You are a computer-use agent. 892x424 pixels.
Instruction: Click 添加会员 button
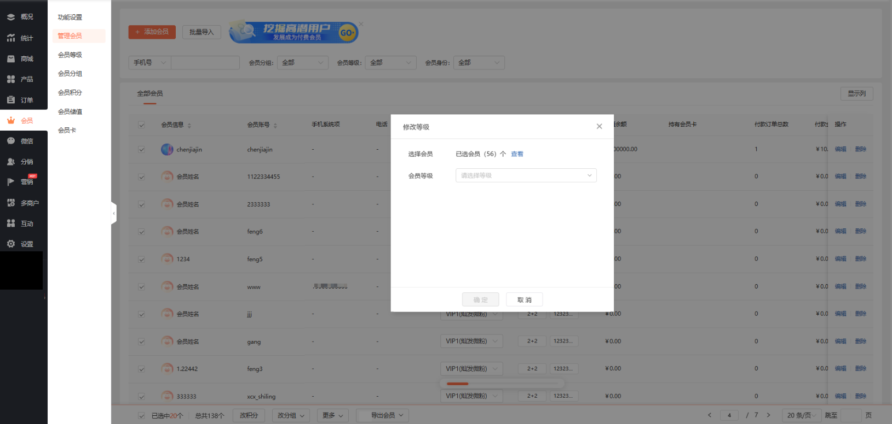pyautogui.click(x=152, y=32)
